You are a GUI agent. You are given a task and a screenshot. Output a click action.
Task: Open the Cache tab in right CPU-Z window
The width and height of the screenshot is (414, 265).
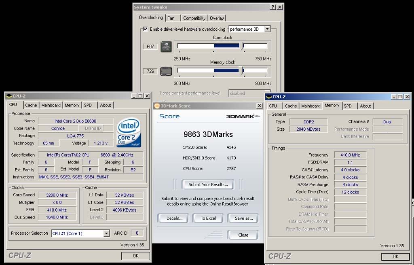coord(291,106)
